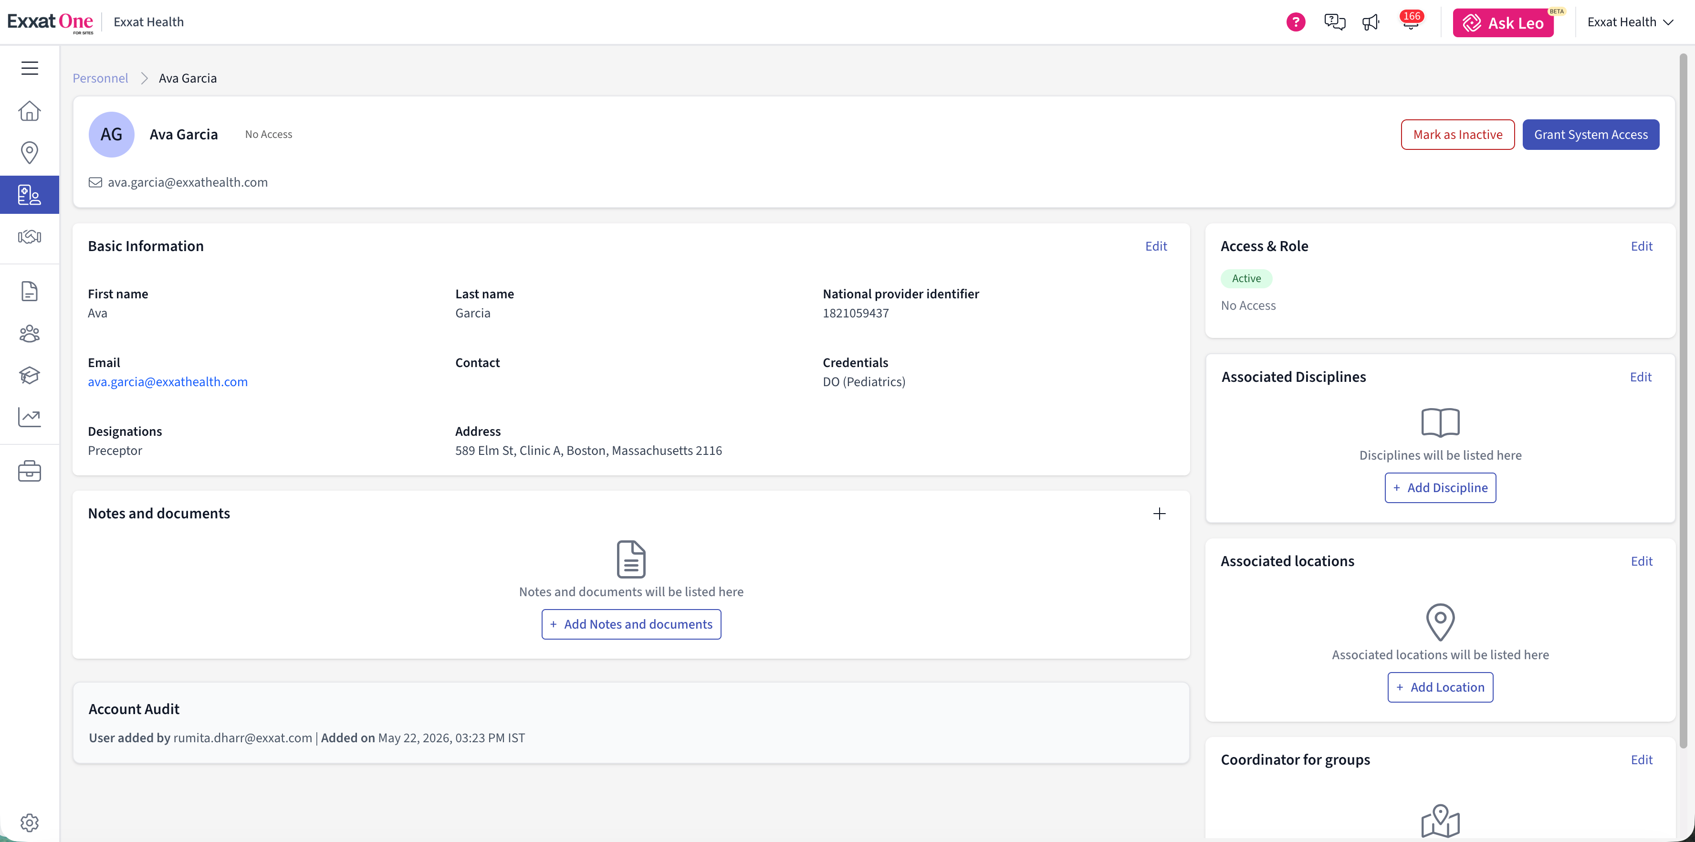This screenshot has width=1695, height=842.
Task: Click the envelope icon beside header email
Action: tap(95, 182)
